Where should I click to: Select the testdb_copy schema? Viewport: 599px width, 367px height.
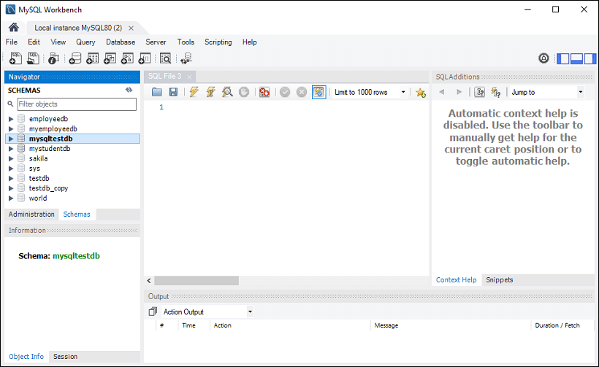pos(48,188)
